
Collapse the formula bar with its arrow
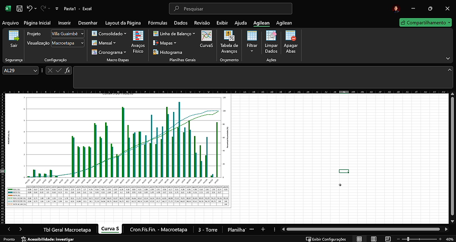pyautogui.click(x=449, y=70)
